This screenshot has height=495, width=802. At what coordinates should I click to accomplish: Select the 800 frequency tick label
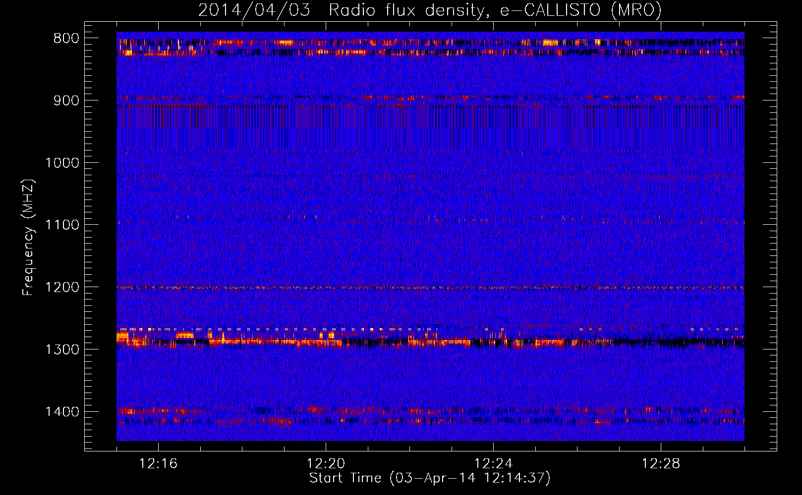tap(66, 39)
